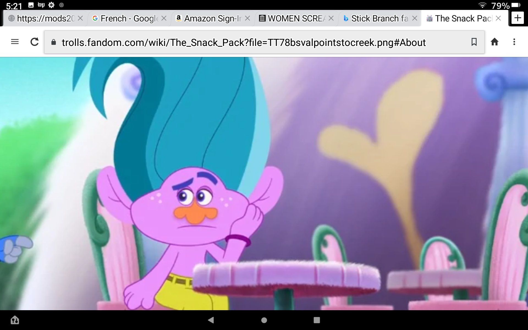The width and height of the screenshot is (528, 330).
Task: Open the three-dot overflow menu
Action: [x=514, y=42]
